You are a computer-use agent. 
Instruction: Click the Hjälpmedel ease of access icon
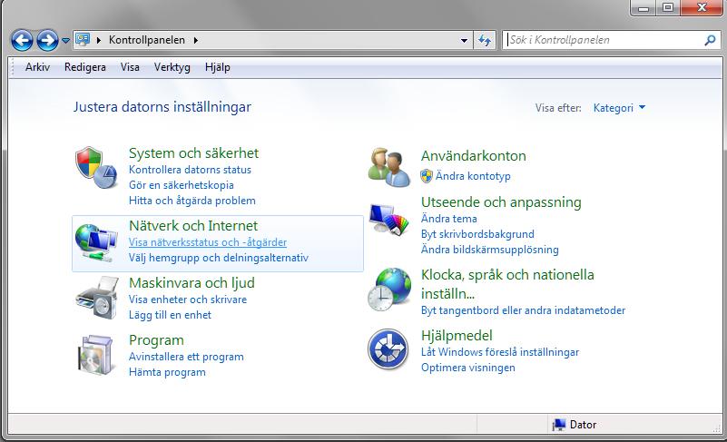point(388,349)
